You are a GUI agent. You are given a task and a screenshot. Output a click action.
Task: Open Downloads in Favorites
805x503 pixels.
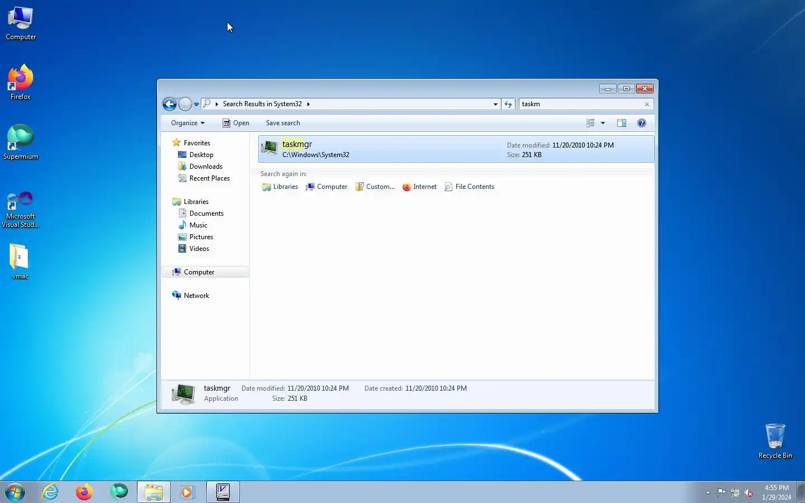coord(200,167)
